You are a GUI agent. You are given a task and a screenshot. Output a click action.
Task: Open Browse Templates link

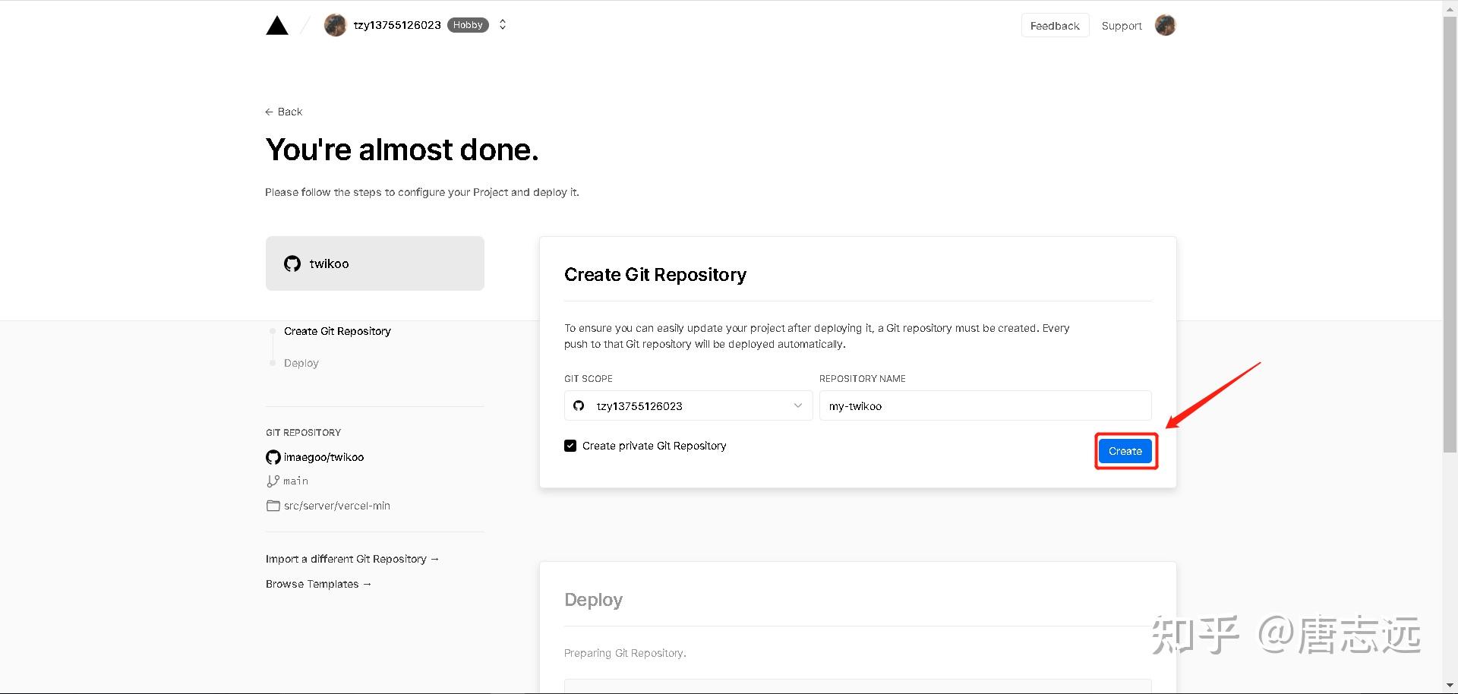pos(318,584)
